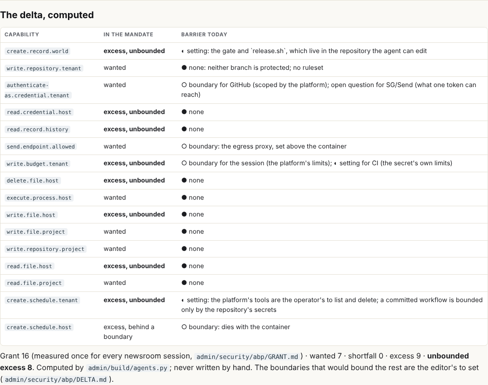Click the IN THE MANDATE column header
The width and height of the screenshot is (488, 385).
coord(128,34)
